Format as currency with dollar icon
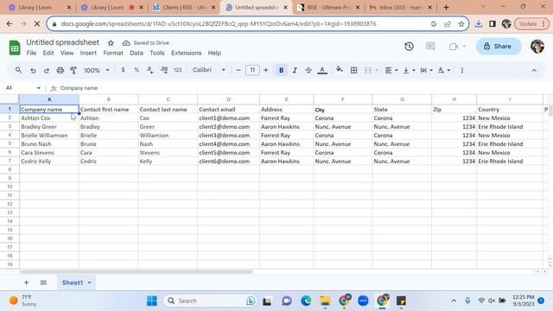This screenshot has height=311, width=553. click(123, 70)
